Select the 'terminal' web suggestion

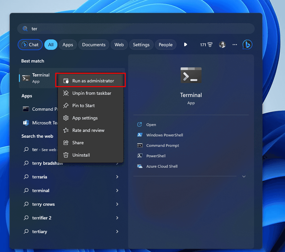click(72, 190)
